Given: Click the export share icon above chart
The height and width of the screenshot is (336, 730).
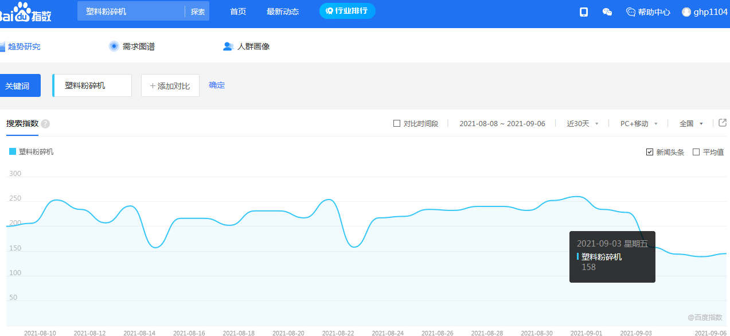Looking at the screenshot, I should (x=723, y=123).
